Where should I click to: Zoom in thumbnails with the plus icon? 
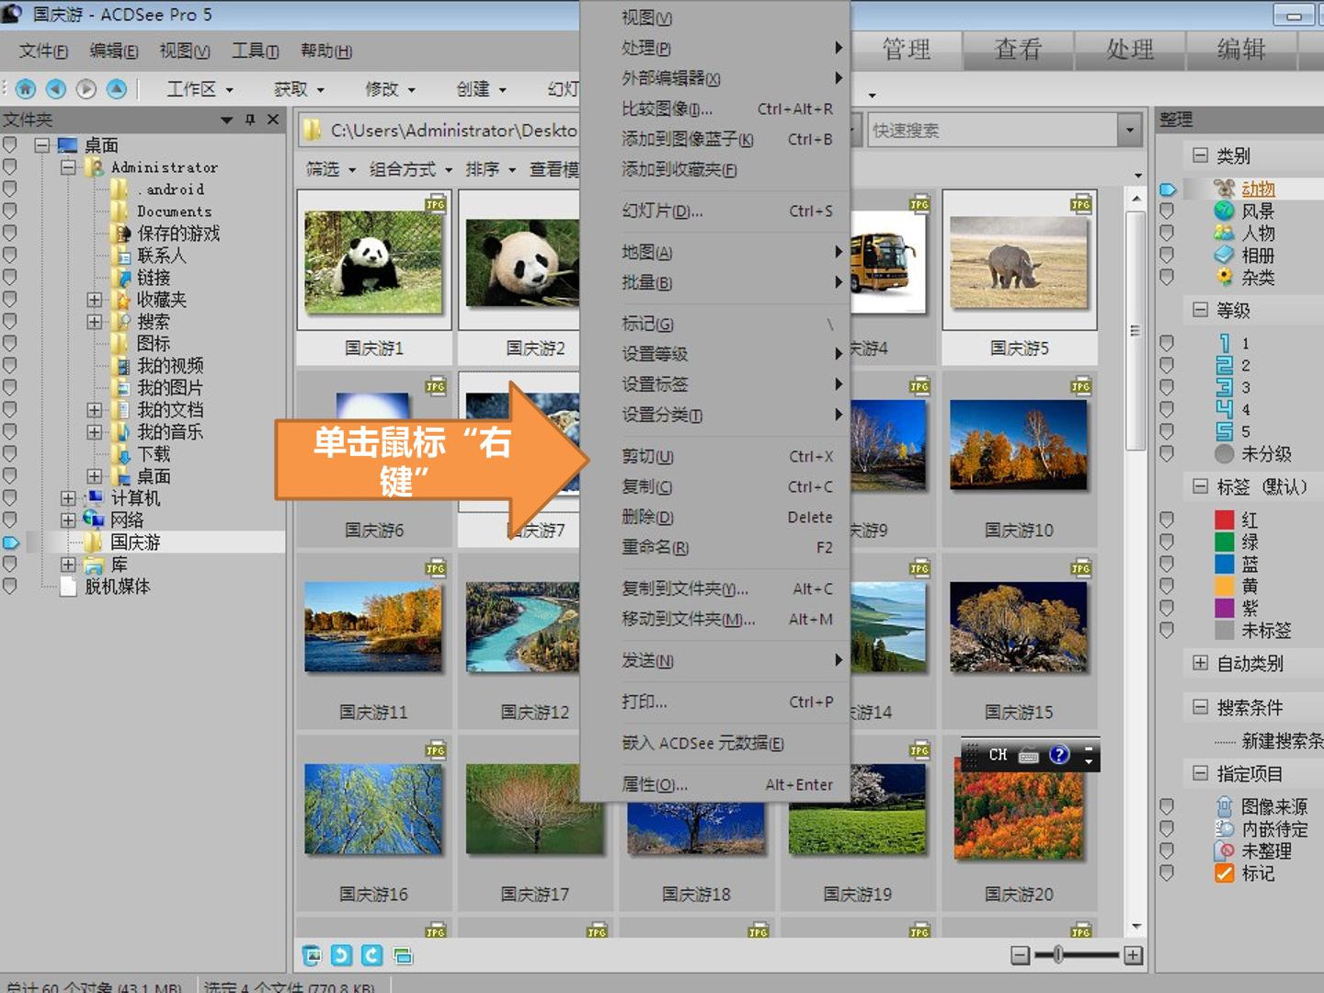1134,955
